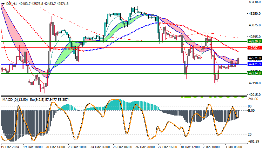This screenshot has height=151, width=263.
Task: Click the 26 Dec 20:00 time label
Action: click(x=145, y=147)
